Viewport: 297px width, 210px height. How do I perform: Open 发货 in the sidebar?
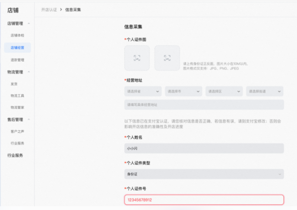14,84
